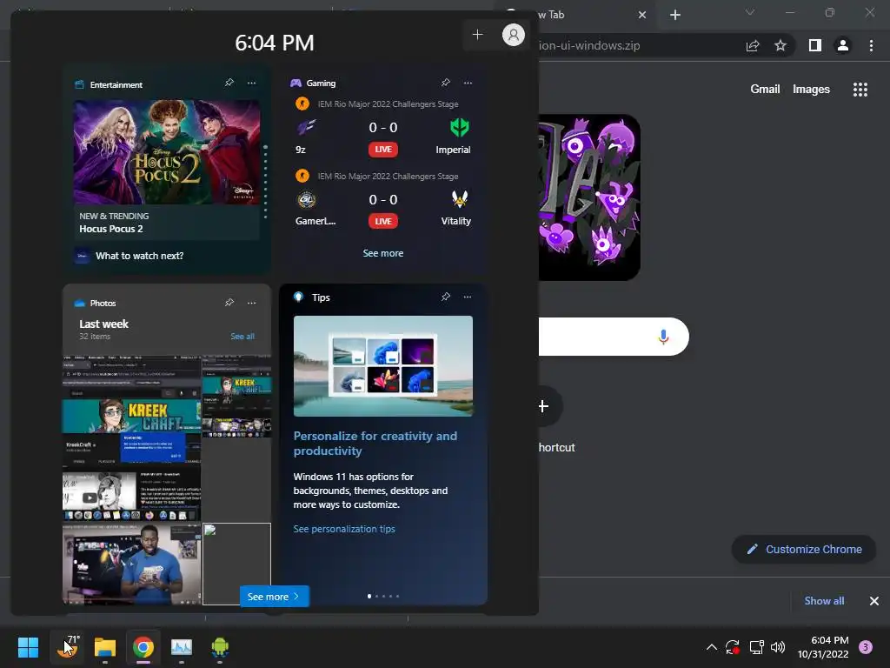Screen dimensions: 890x668
Task: Open Chrome tab search dropdown
Action: point(750,12)
